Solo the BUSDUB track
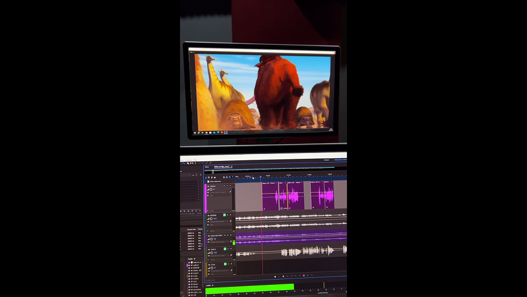Viewport: 527px width, 297px height. click(x=228, y=215)
